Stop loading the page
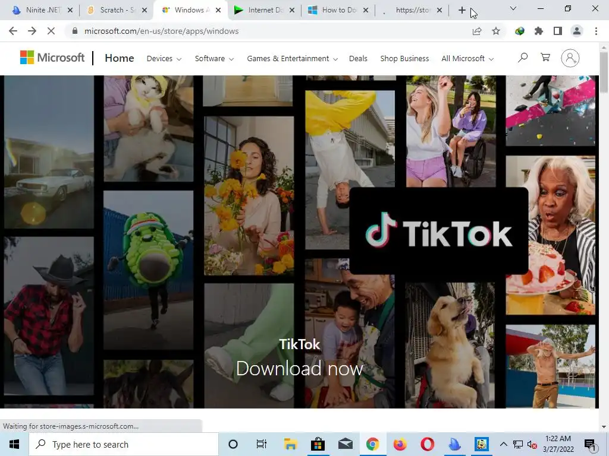 [x=51, y=31]
